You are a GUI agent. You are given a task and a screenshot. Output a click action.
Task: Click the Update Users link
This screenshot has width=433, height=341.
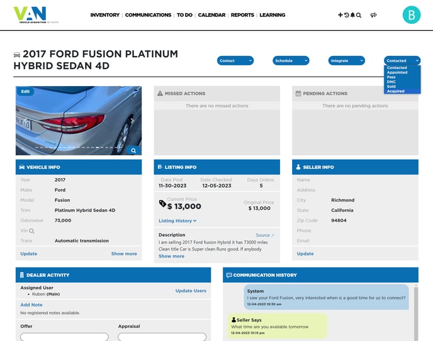click(191, 291)
